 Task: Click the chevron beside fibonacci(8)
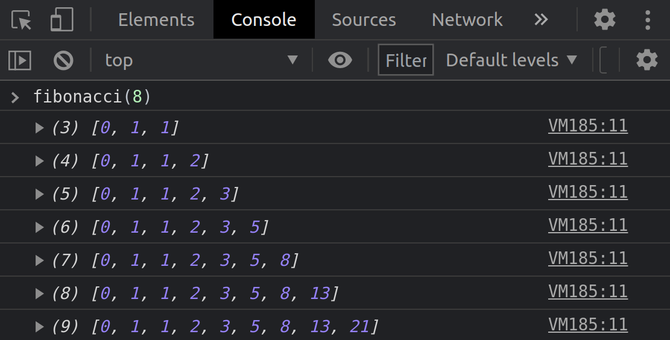[15, 98]
